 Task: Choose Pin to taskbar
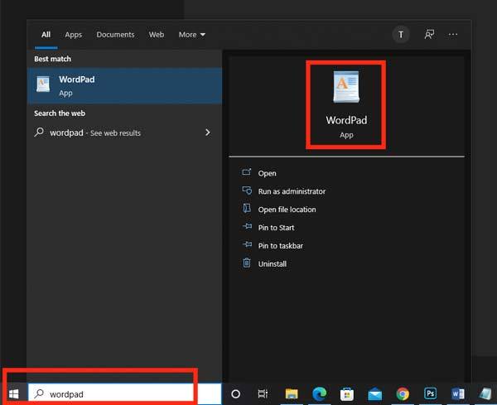281,246
